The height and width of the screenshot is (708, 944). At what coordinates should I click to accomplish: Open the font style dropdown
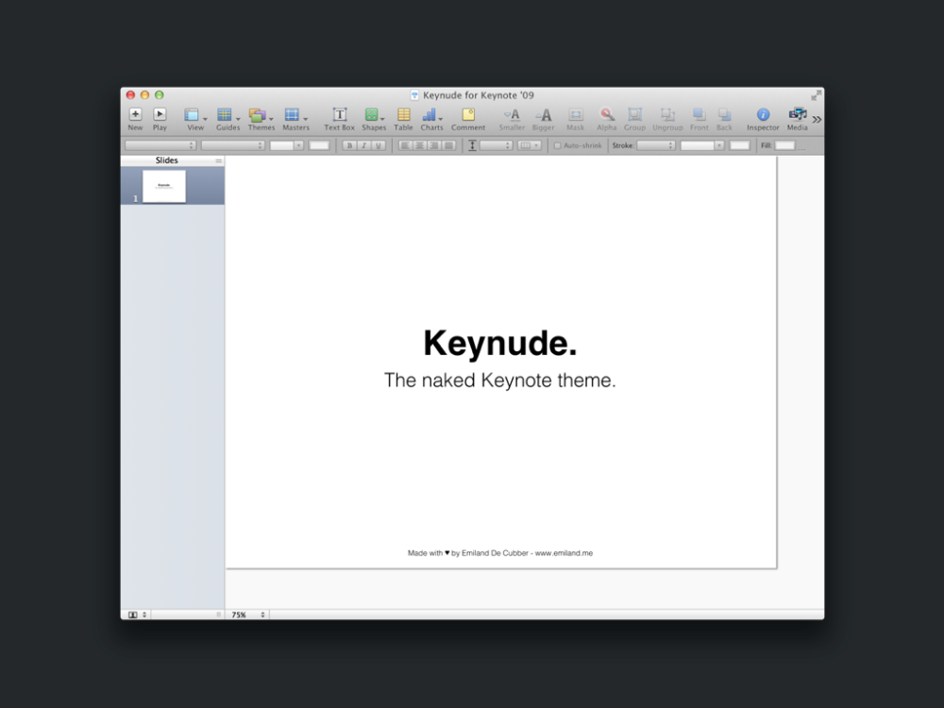click(x=232, y=145)
